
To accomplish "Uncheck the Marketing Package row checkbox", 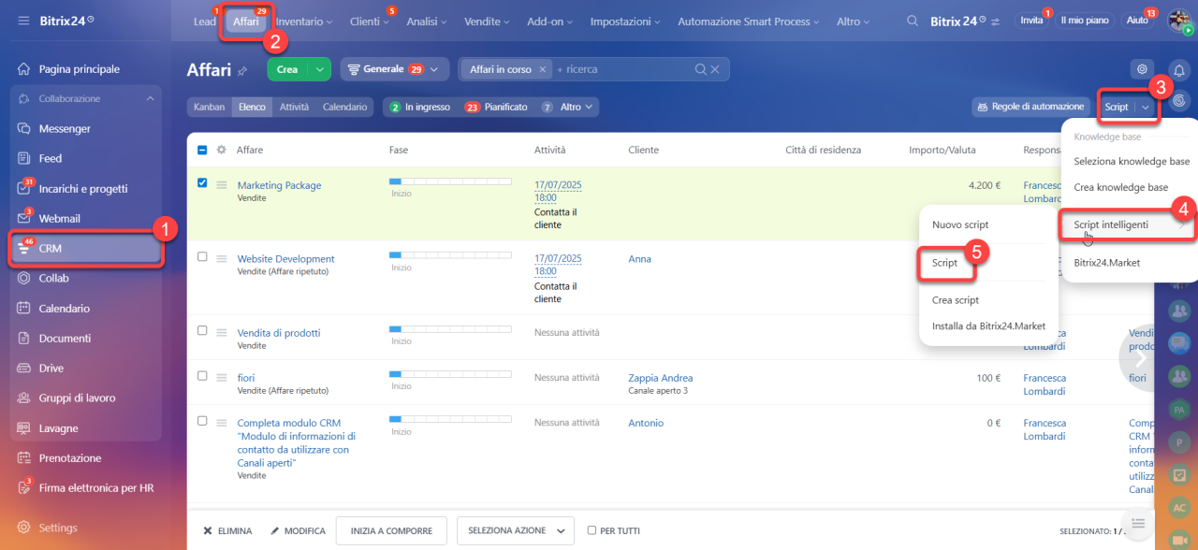I will (202, 182).
